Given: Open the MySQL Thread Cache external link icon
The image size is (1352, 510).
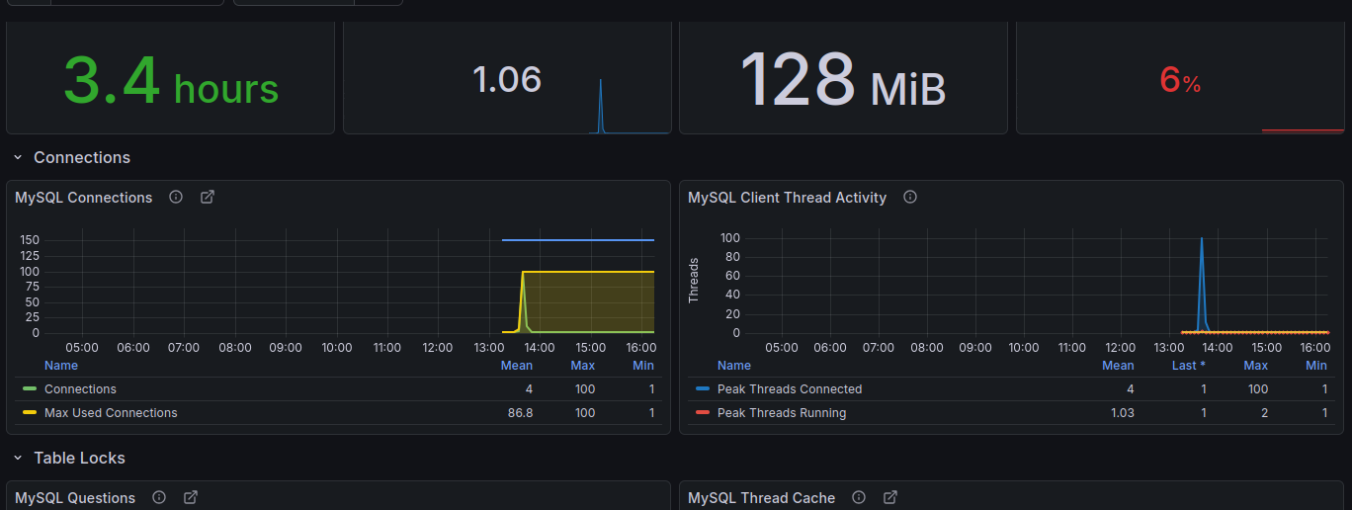Looking at the screenshot, I should (890, 497).
